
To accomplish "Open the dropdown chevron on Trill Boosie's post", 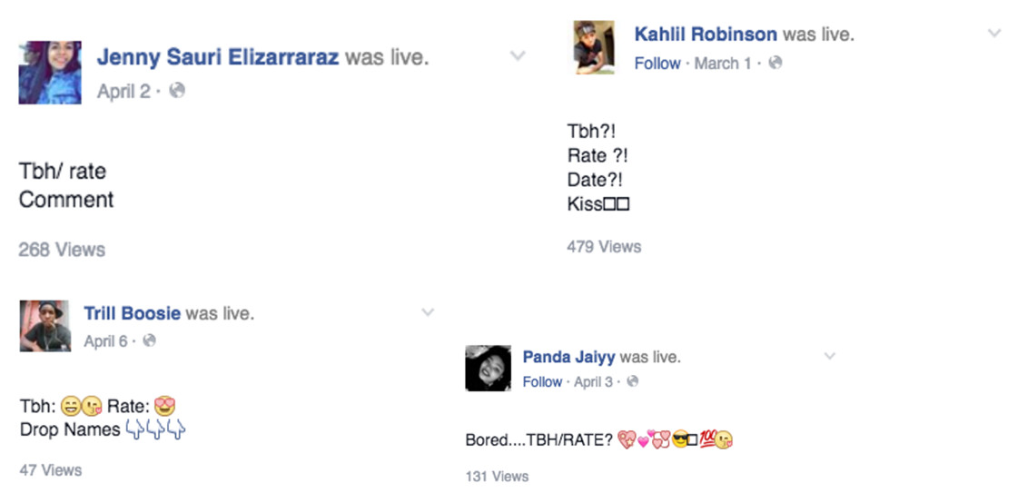I will (x=428, y=313).
